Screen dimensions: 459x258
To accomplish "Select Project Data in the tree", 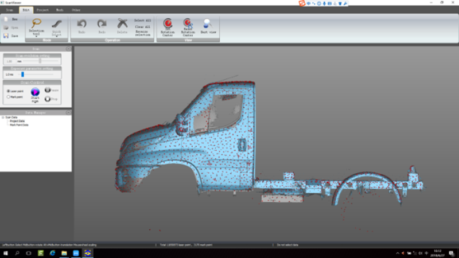I will click(x=18, y=121).
